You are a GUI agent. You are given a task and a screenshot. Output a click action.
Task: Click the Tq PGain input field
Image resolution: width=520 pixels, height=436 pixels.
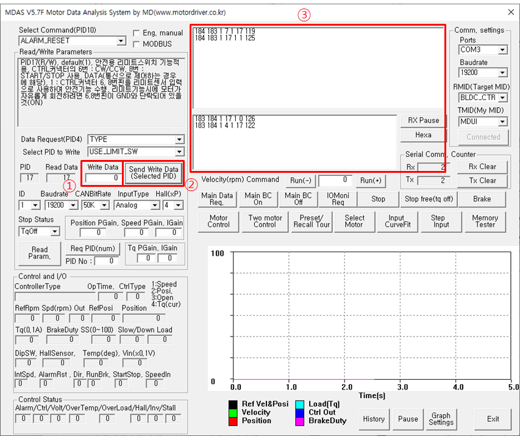146,258
